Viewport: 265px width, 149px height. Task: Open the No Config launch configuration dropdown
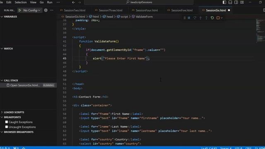(x=32, y=10)
